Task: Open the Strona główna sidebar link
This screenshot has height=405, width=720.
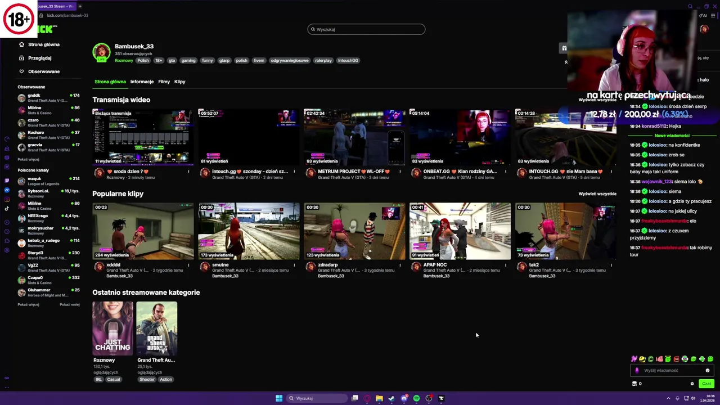Action: [x=39, y=44]
